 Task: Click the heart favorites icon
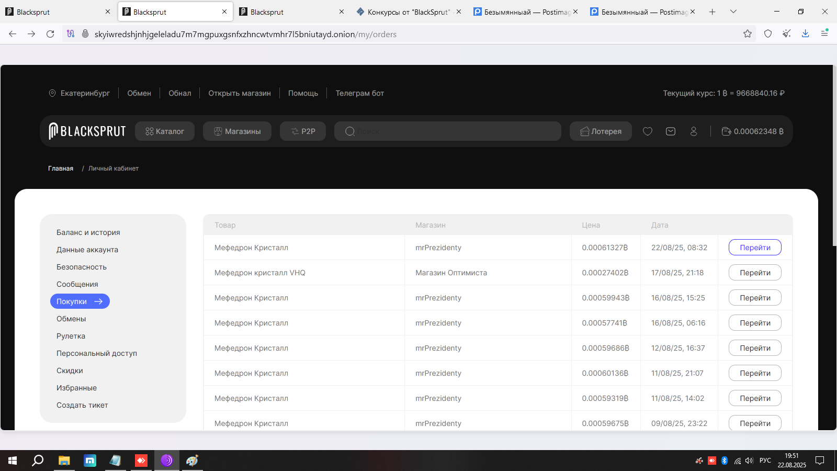[x=648, y=131]
